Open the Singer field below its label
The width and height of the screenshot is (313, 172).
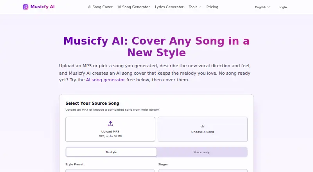tap(203, 170)
